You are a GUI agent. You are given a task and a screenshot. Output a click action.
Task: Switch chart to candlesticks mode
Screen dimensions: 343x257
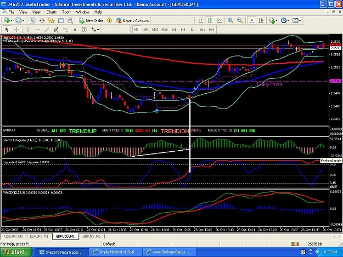click(210, 20)
